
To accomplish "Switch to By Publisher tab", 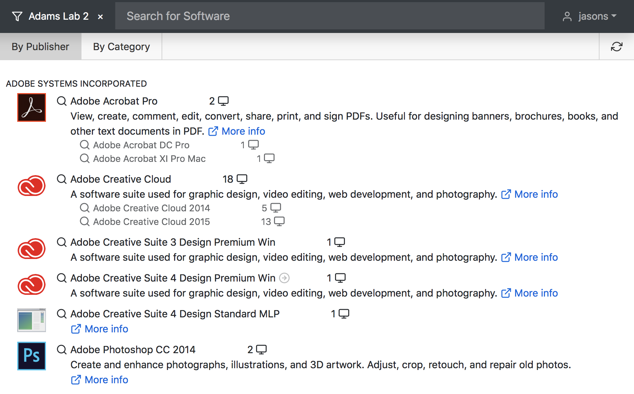I will click(41, 47).
